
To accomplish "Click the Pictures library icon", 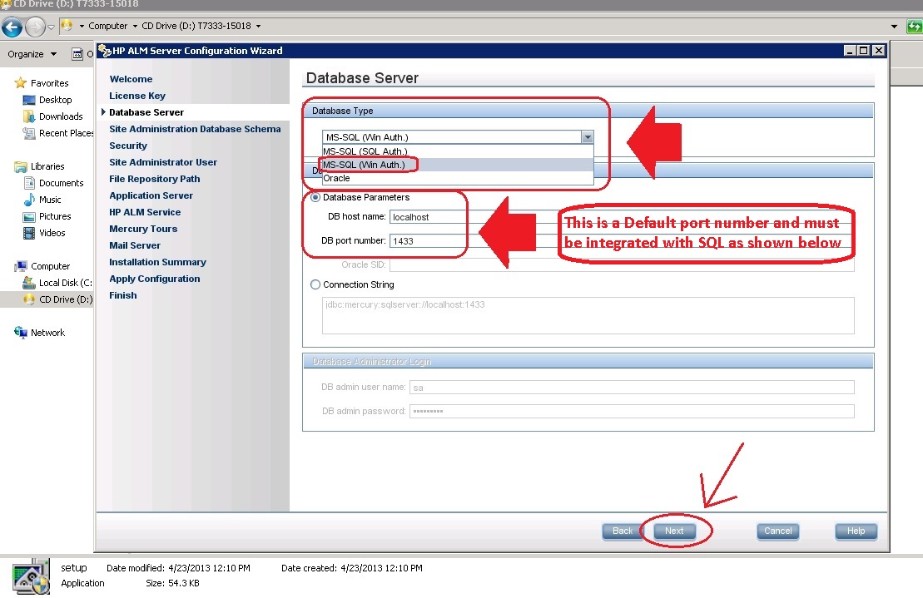I will 29,217.
